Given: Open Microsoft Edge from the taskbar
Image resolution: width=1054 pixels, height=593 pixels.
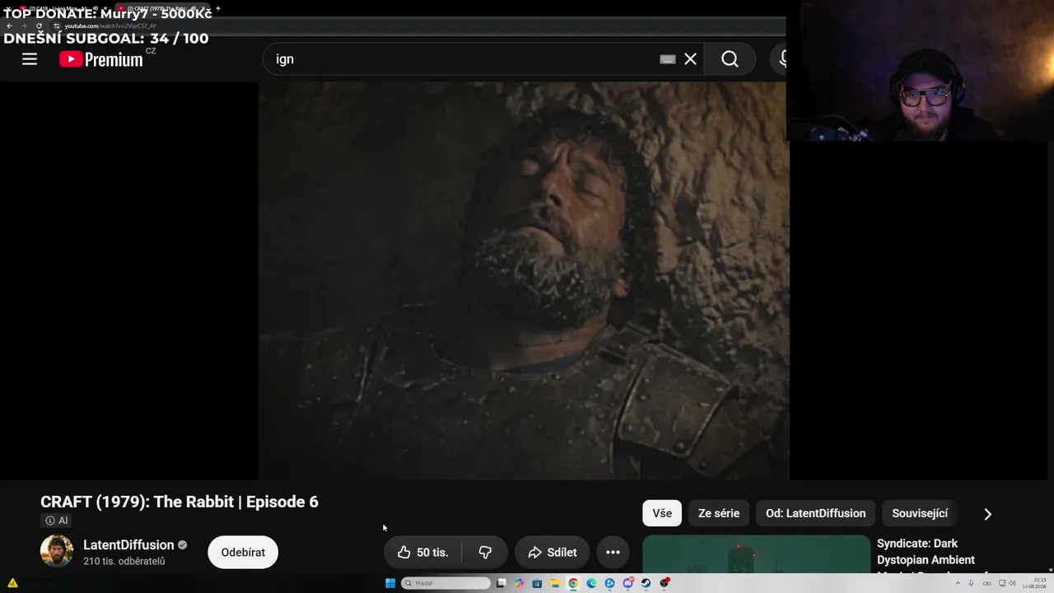Looking at the screenshot, I should point(591,583).
